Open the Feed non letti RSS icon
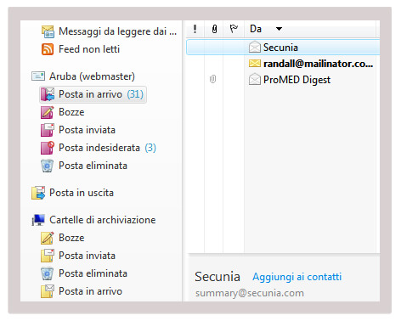The image size is (401, 321). (48, 49)
